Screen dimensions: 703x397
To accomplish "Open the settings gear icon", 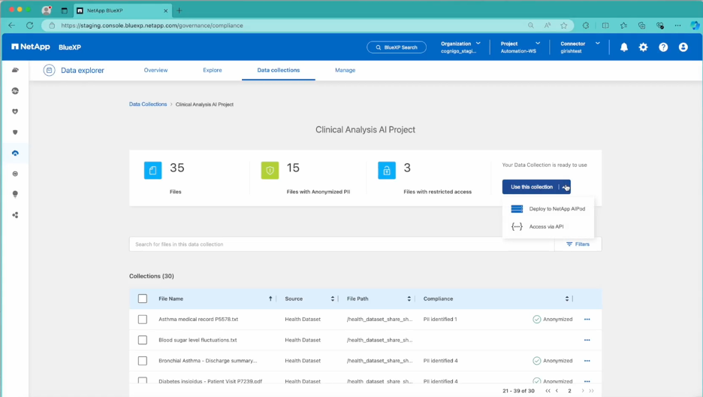I will 643,47.
